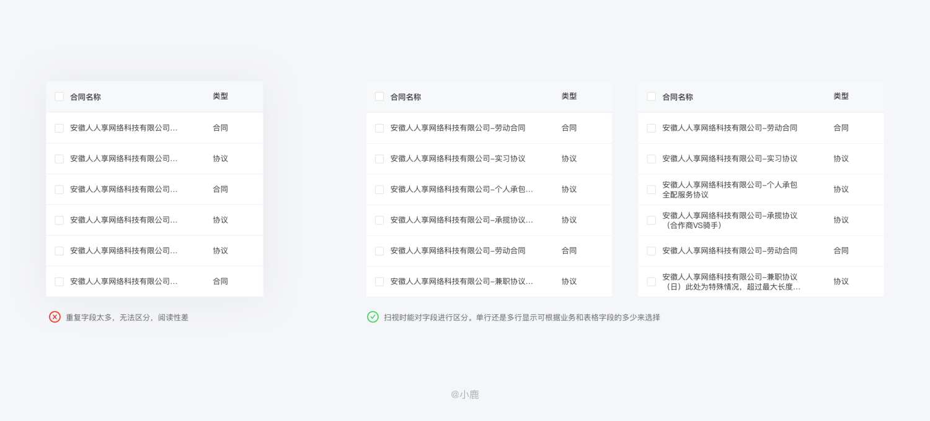Viewport: 930px width, 421px height.
Task: Select truncated 安徽人人享网络科技有限公司–个人承包… name
Action: click(462, 189)
